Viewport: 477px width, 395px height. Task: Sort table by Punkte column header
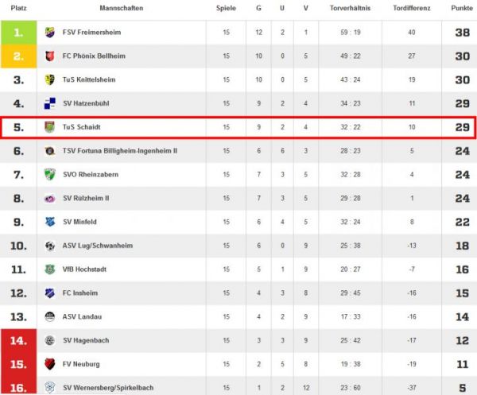tap(462, 8)
